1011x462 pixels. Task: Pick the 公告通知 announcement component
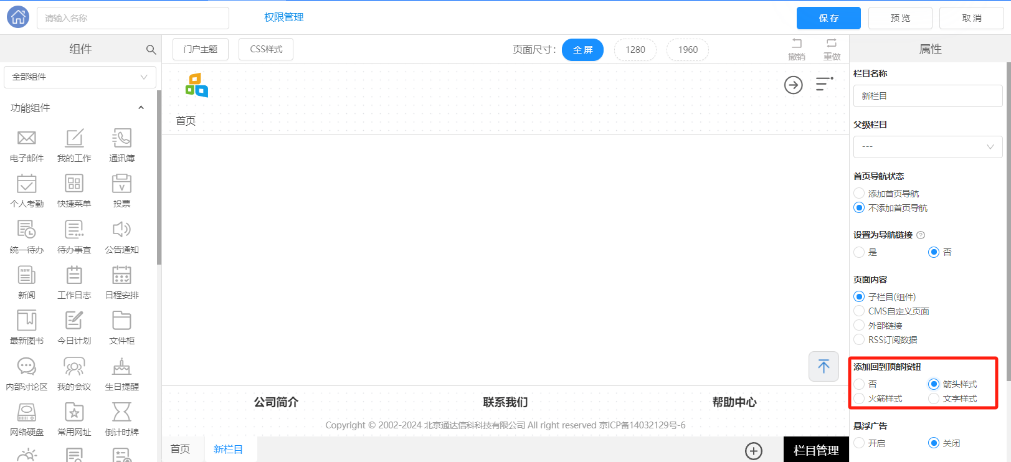[121, 230]
